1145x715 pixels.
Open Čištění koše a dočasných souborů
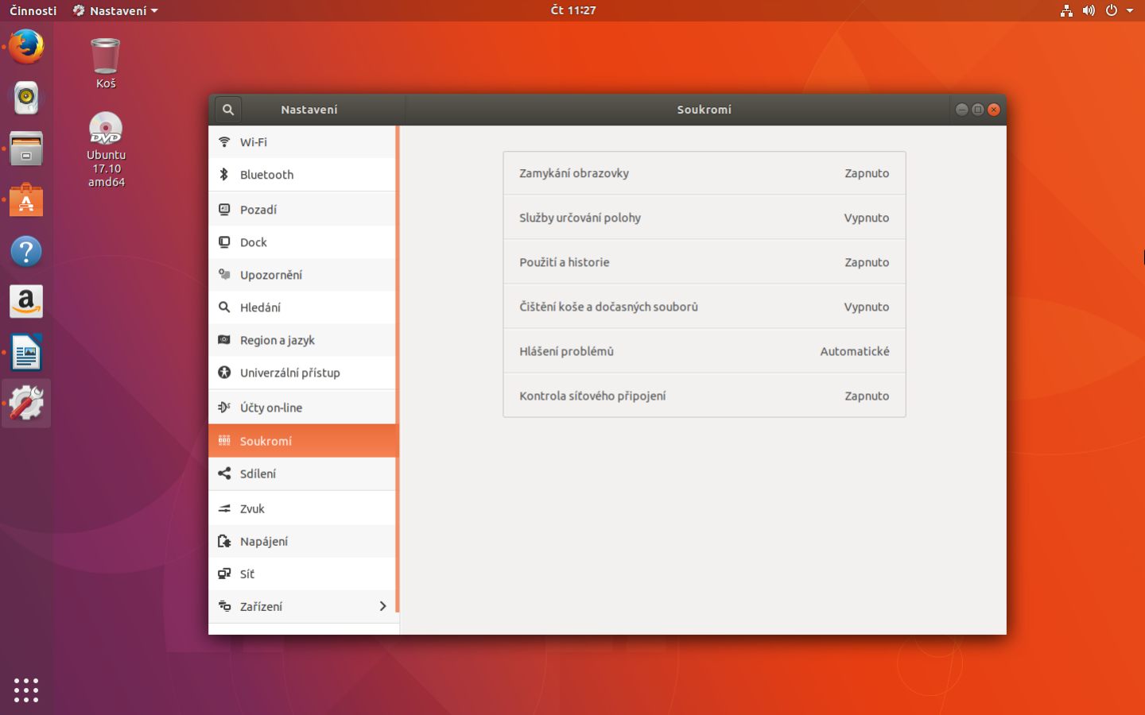tap(704, 306)
